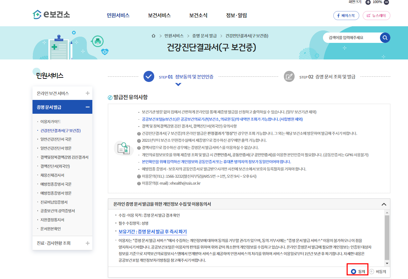Click the 뉴스레터 newsletter envelope icon

(368, 15)
